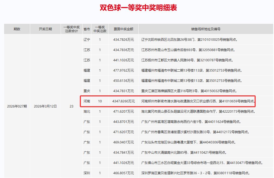Image resolution: width=274 pixels, height=178 pixels.
Task: Click the total count value 23
Action: coord(71,106)
